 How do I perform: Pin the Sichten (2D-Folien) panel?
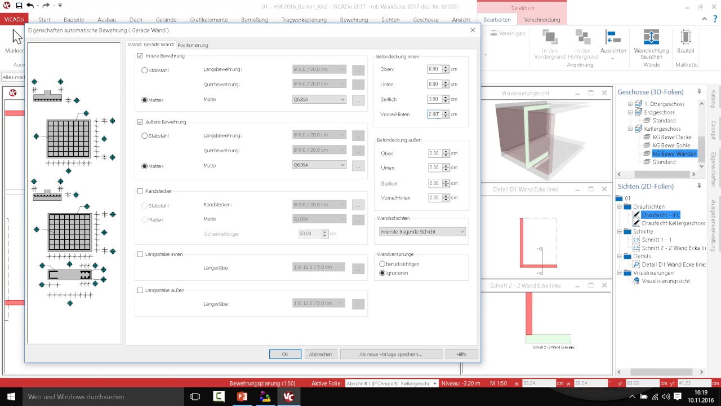pyautogui.click(x=700, y=186)
